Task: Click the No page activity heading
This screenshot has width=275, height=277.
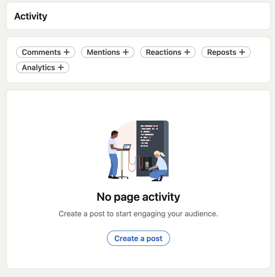Action: click(x=138, y=197)
